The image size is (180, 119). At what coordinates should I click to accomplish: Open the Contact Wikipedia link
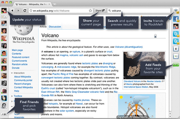(x=23, y=87)
